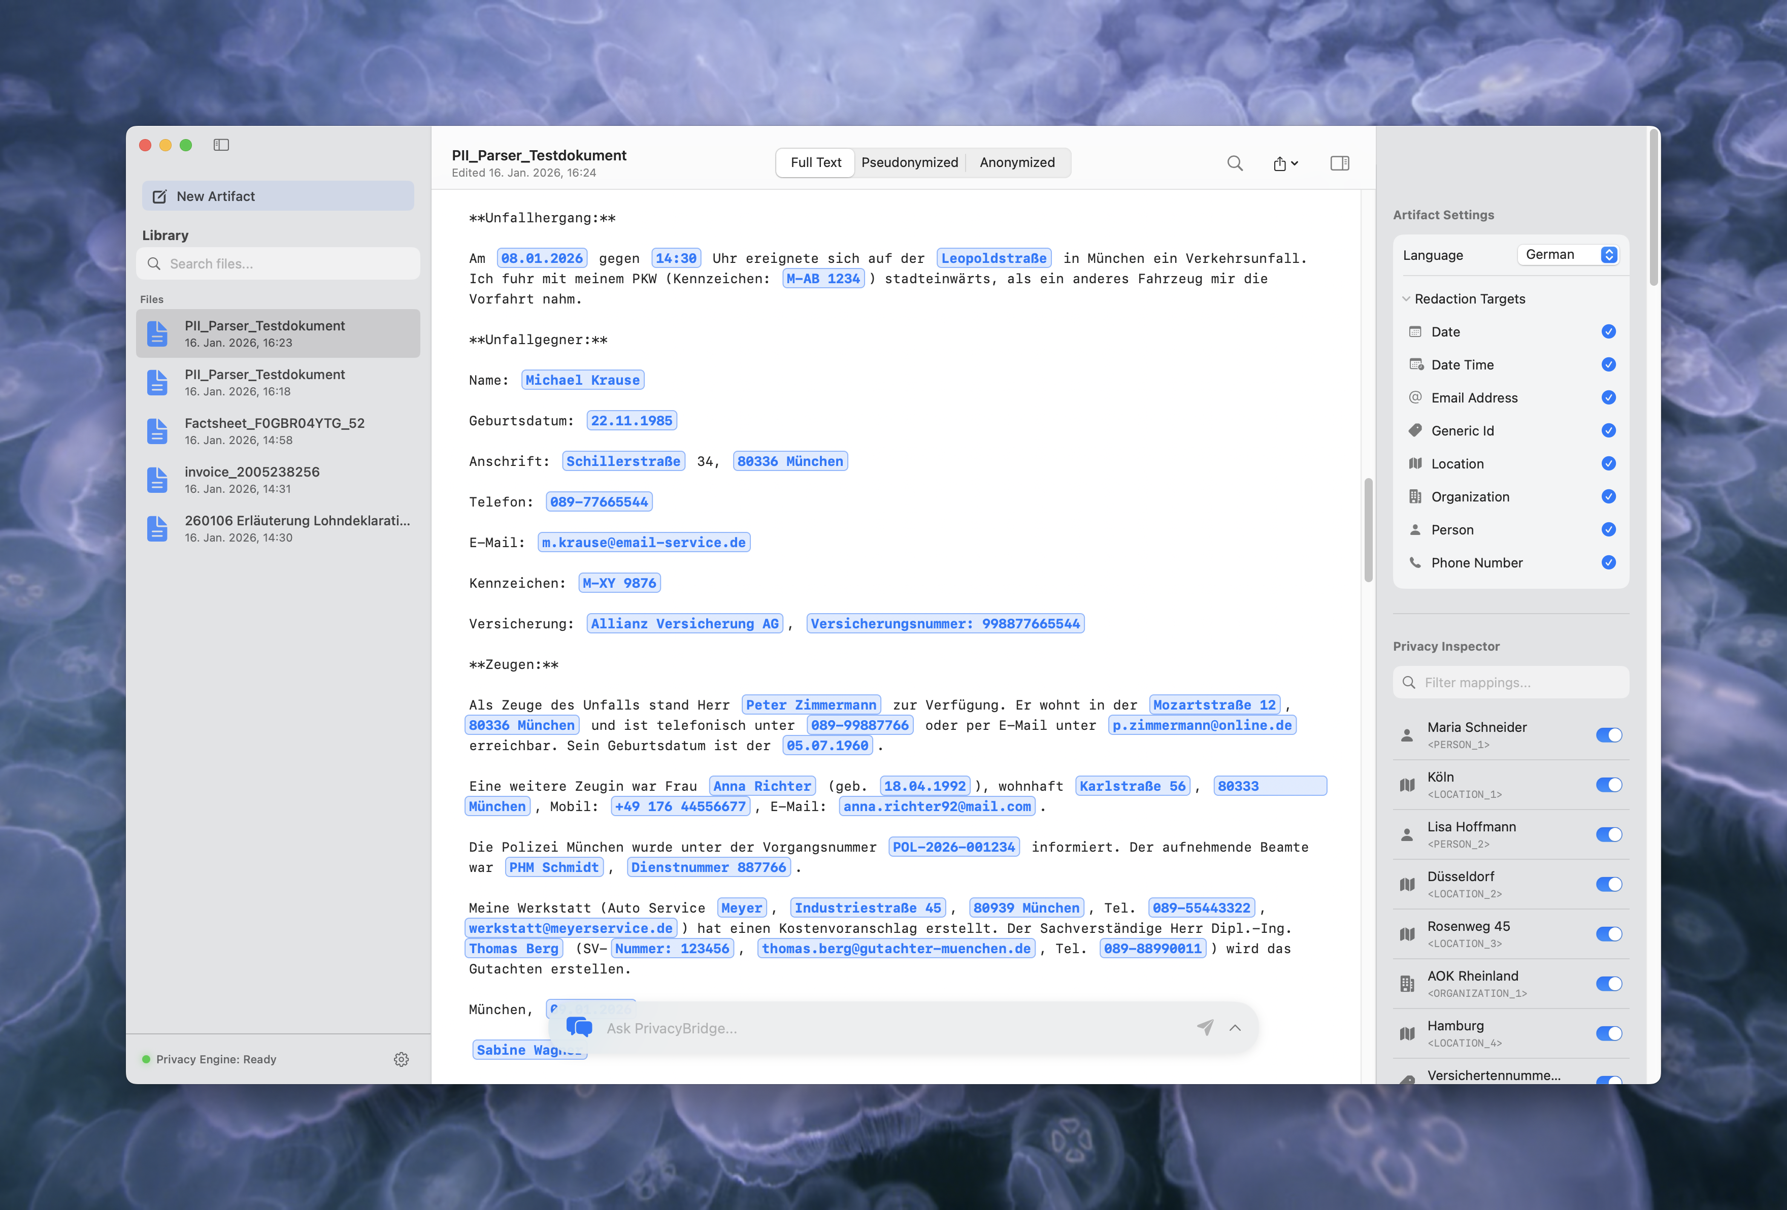Turn off the Düsseldorf mapping switch
This screenshot has width=1787, height=1210.
pyautogui.click(x=1608, y=884)
